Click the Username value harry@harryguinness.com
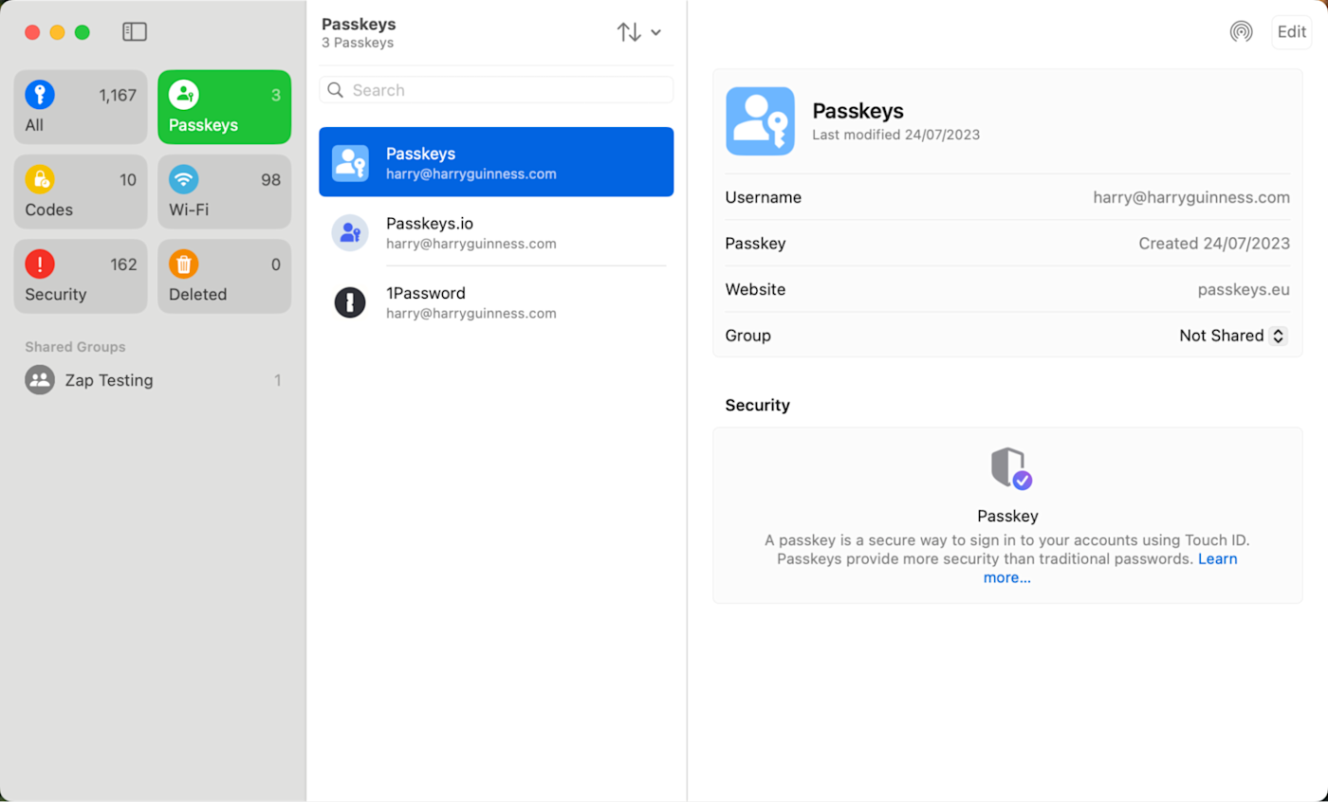 tap(1191, 197)
